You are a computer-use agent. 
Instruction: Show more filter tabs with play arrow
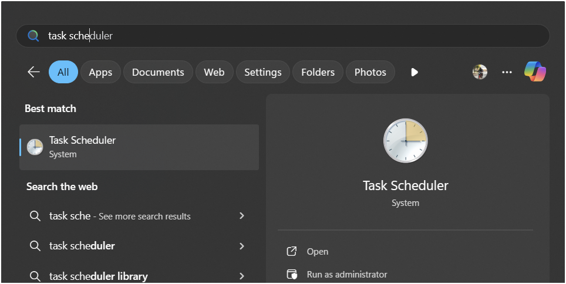(414, 72)
